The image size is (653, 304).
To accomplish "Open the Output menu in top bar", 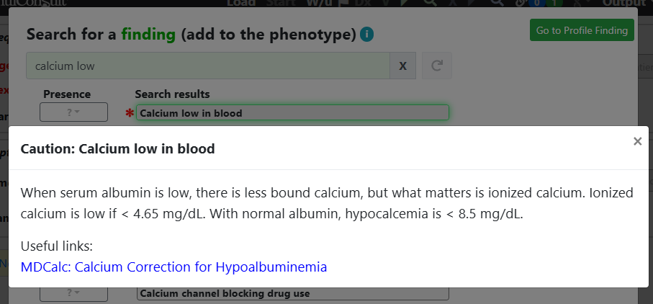I will pyautogui.click(x=624, y=3).
